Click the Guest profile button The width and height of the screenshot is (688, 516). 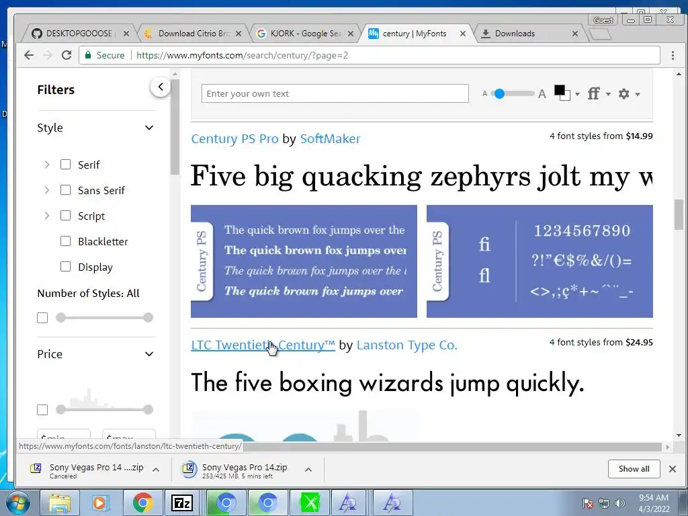click(x=603, y=19)
